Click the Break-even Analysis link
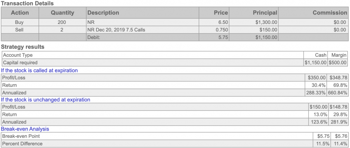The image size is (350, 148). (25, 129)
